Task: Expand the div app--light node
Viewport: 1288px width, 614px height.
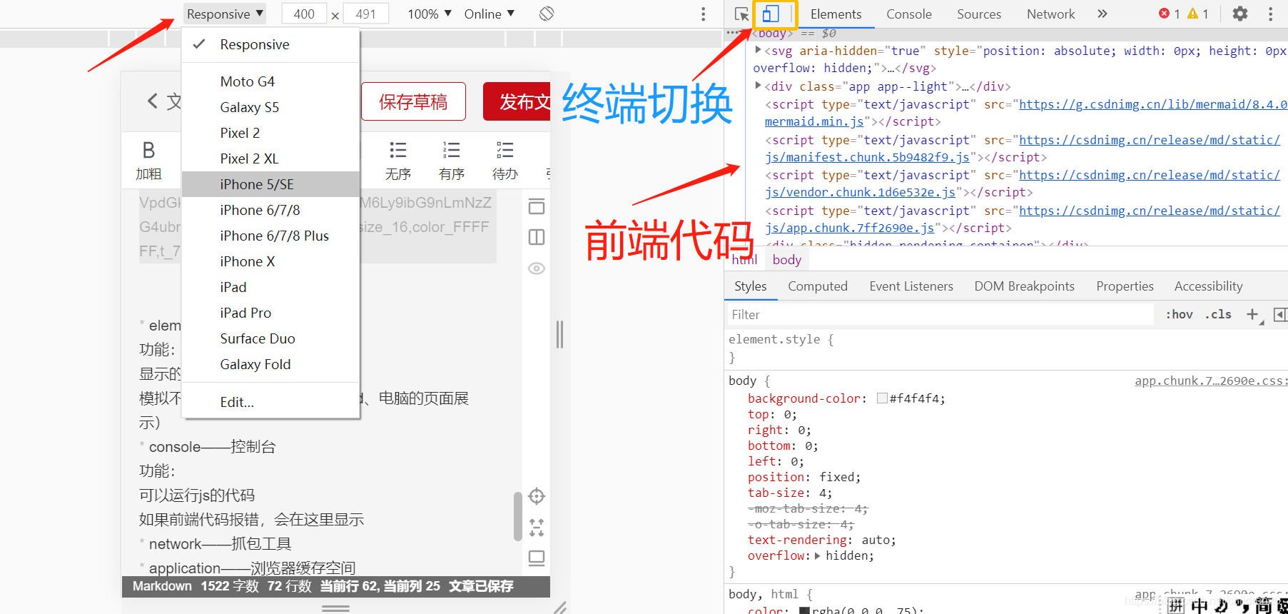Action: (x=759, y=86)
